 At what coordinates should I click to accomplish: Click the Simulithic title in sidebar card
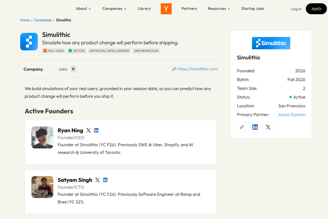[249, 58]
